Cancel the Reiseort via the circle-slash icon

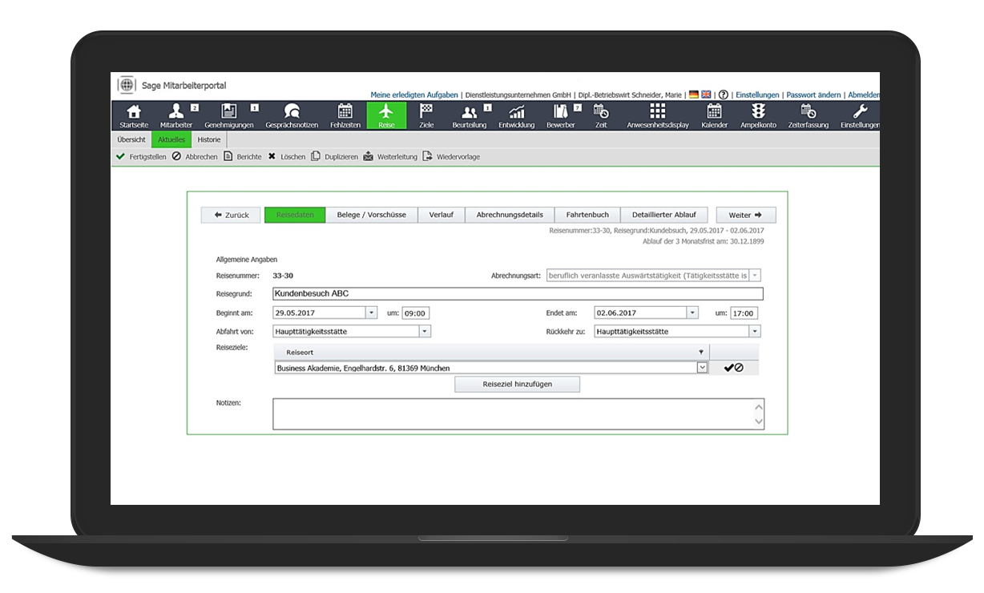pos(738,367)
